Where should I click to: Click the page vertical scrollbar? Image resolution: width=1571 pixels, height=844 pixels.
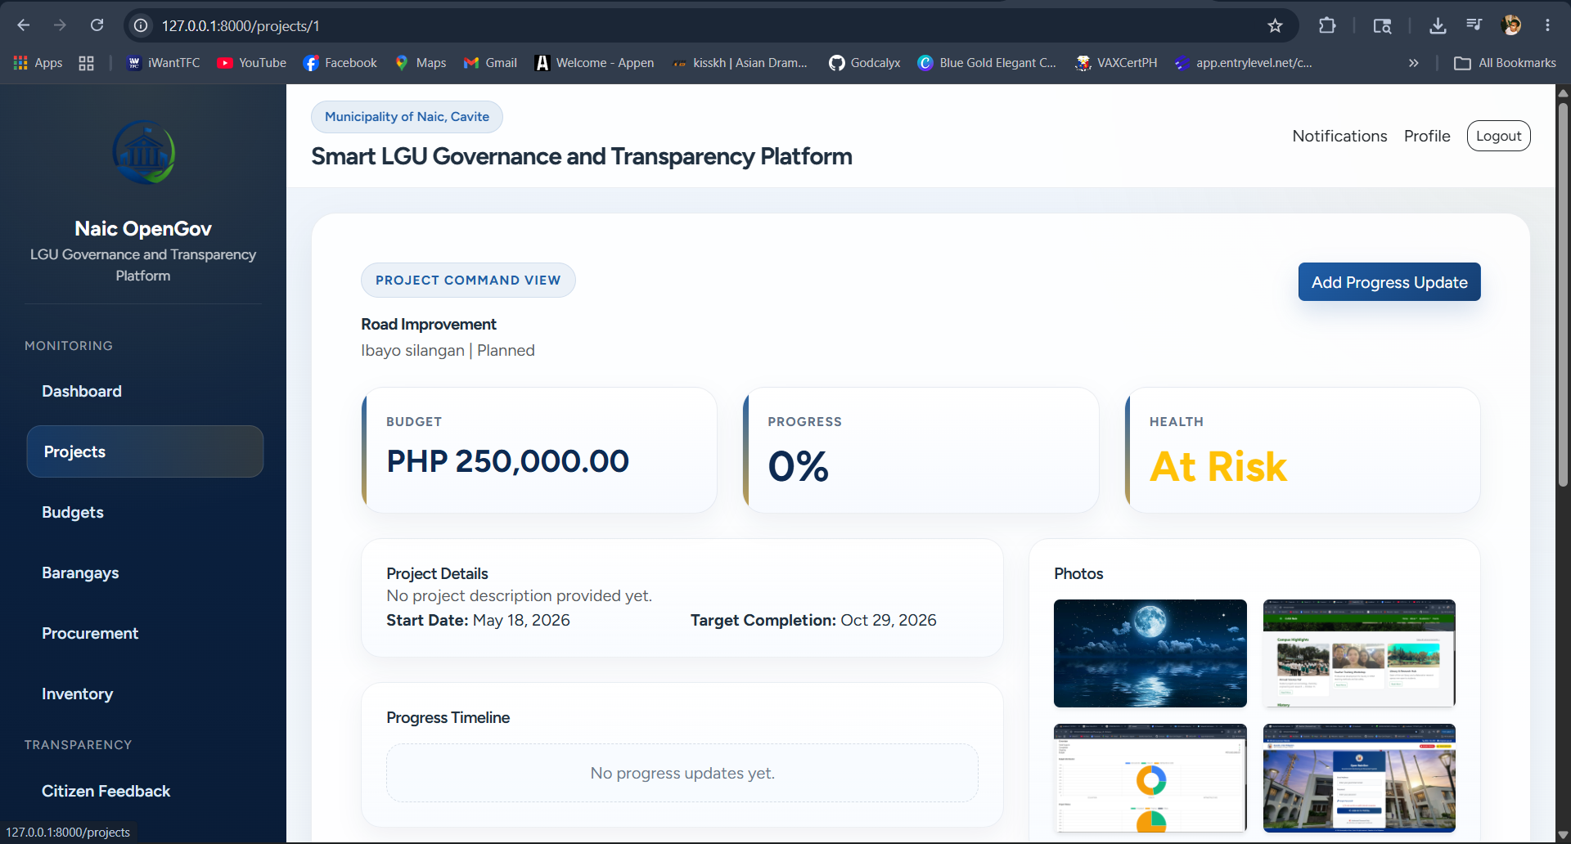(x=1563, y=294)
